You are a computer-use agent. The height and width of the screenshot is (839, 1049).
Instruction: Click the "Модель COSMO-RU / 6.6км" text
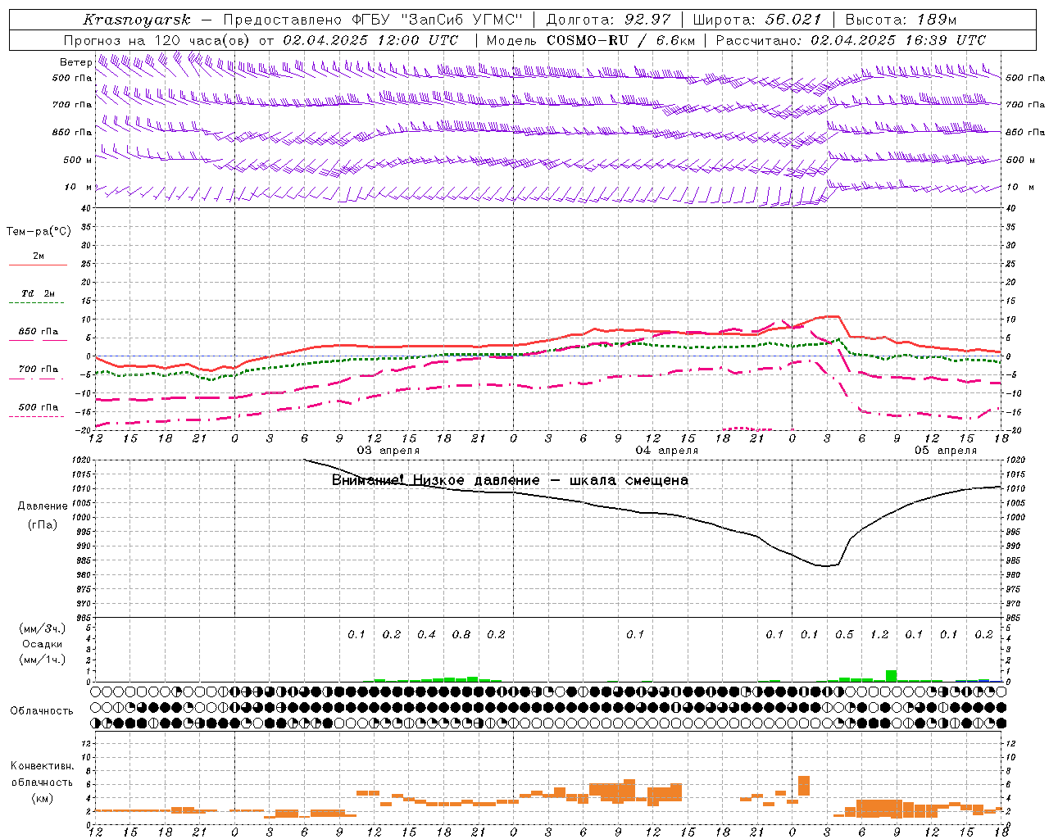(x=591, y=40)
